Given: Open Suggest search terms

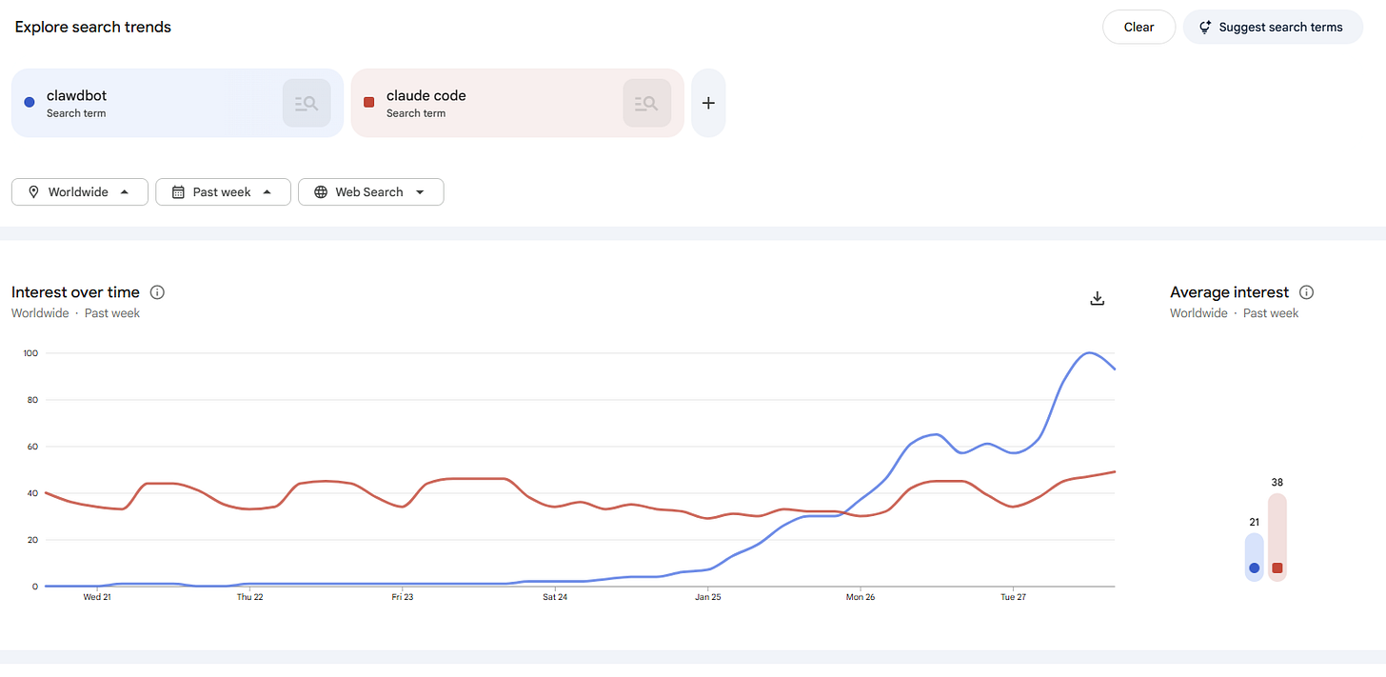Looking at the screenshot, I should [1273, 27].
